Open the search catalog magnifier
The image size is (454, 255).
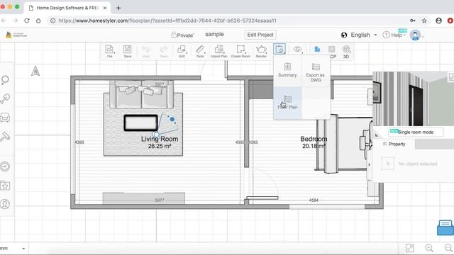pyautogui.click(x=5, y=80)
